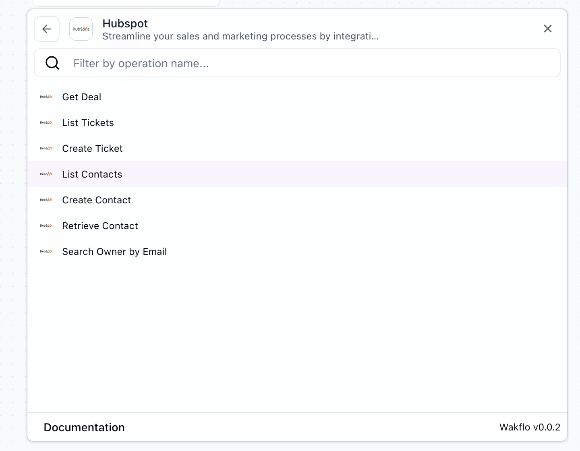The image size is (580, 451).
Task: Click the Hubspot icon beside Search Owner by Email
Action: click(x=46, y=251)
